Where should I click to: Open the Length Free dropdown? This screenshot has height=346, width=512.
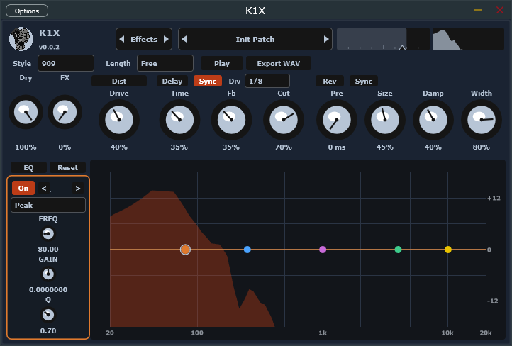click(x=165, y=63)
